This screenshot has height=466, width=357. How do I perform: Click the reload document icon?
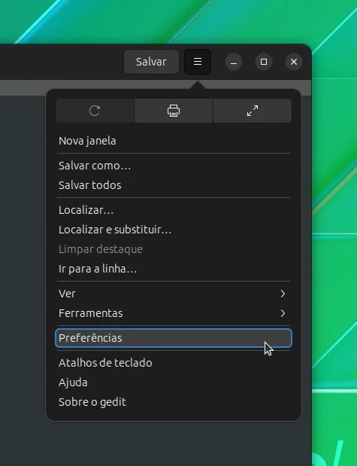click(95, 111)
